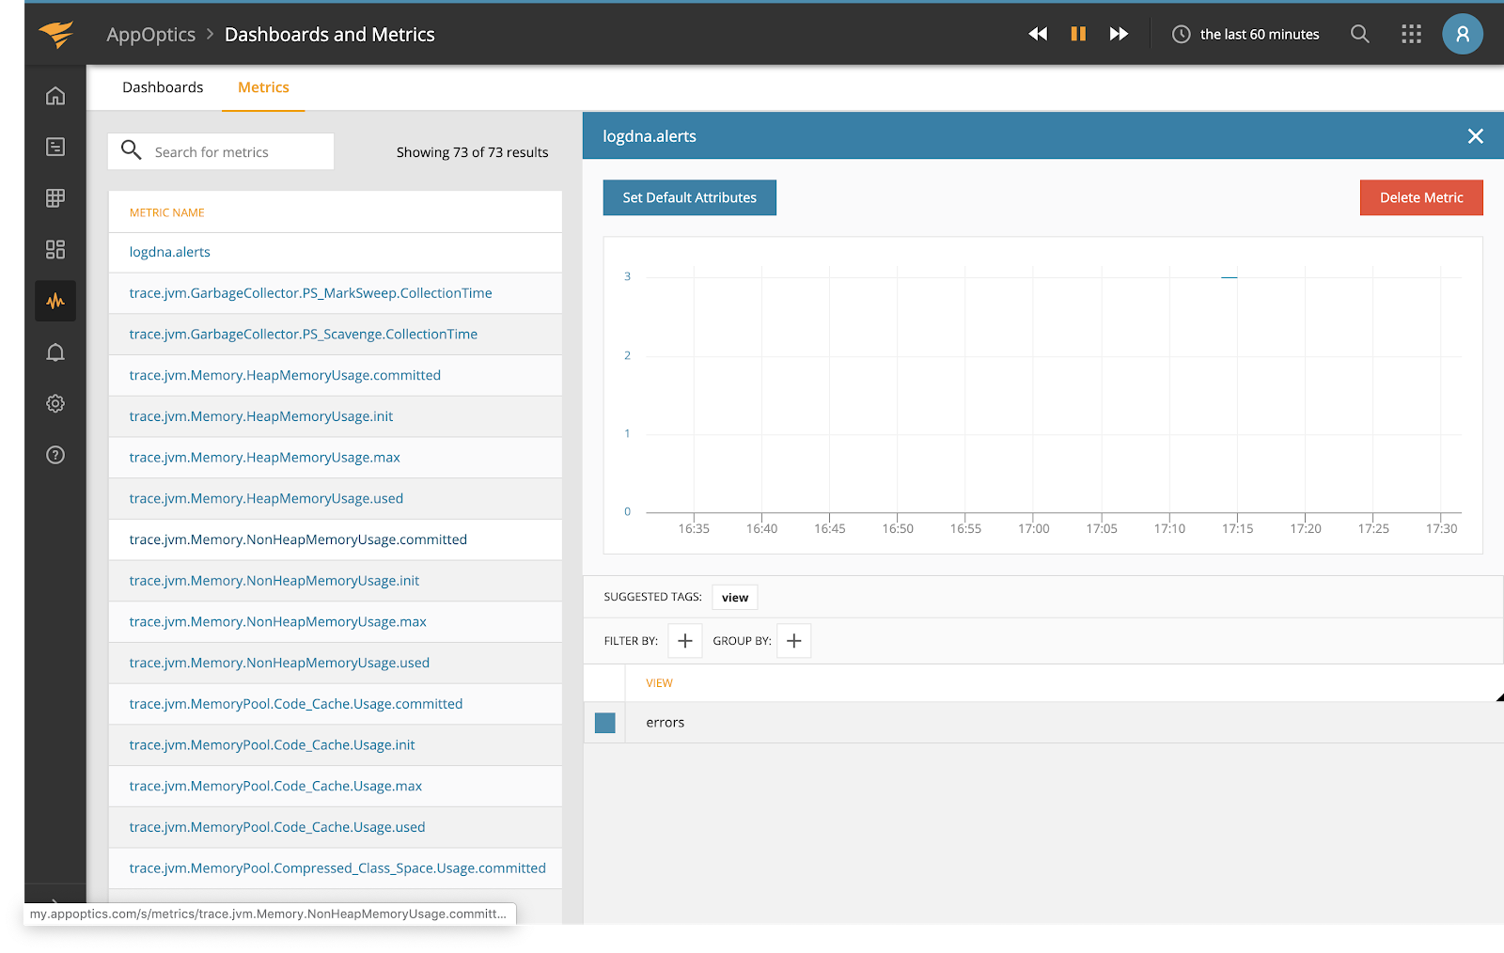Screen dimensions: 1504x953
Task: Open Compressed_Class_Space.Usage.committed metric
Action: point(337,868)
